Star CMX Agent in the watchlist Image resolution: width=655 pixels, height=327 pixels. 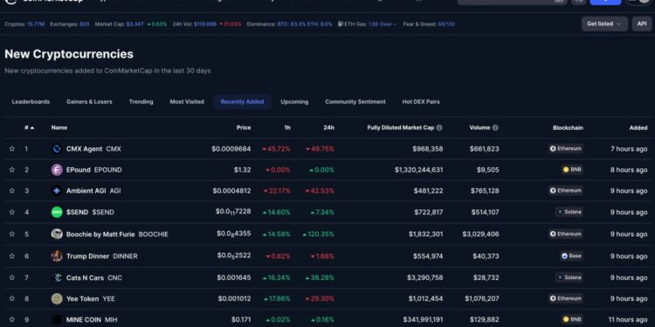coord(11,149)
